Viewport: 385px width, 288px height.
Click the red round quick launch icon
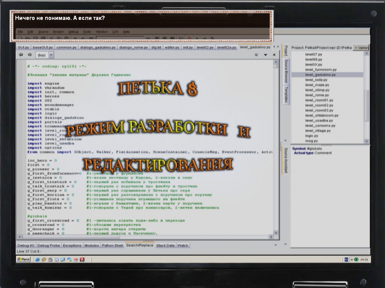(x=76, y=259)
